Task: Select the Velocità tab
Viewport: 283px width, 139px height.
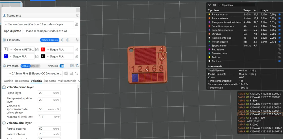Action: pos(36,81)
